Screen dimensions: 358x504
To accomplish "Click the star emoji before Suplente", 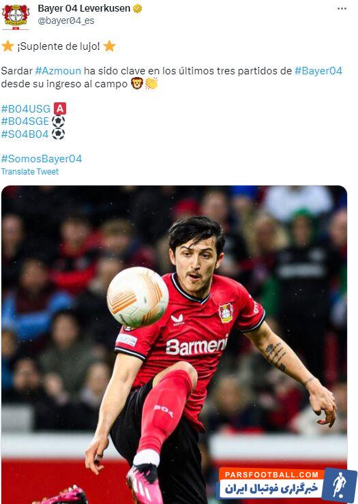I will [x=8, y=46].
